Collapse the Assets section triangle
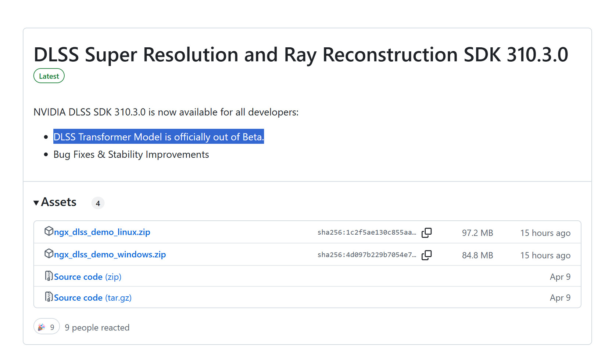 (36, 203)
